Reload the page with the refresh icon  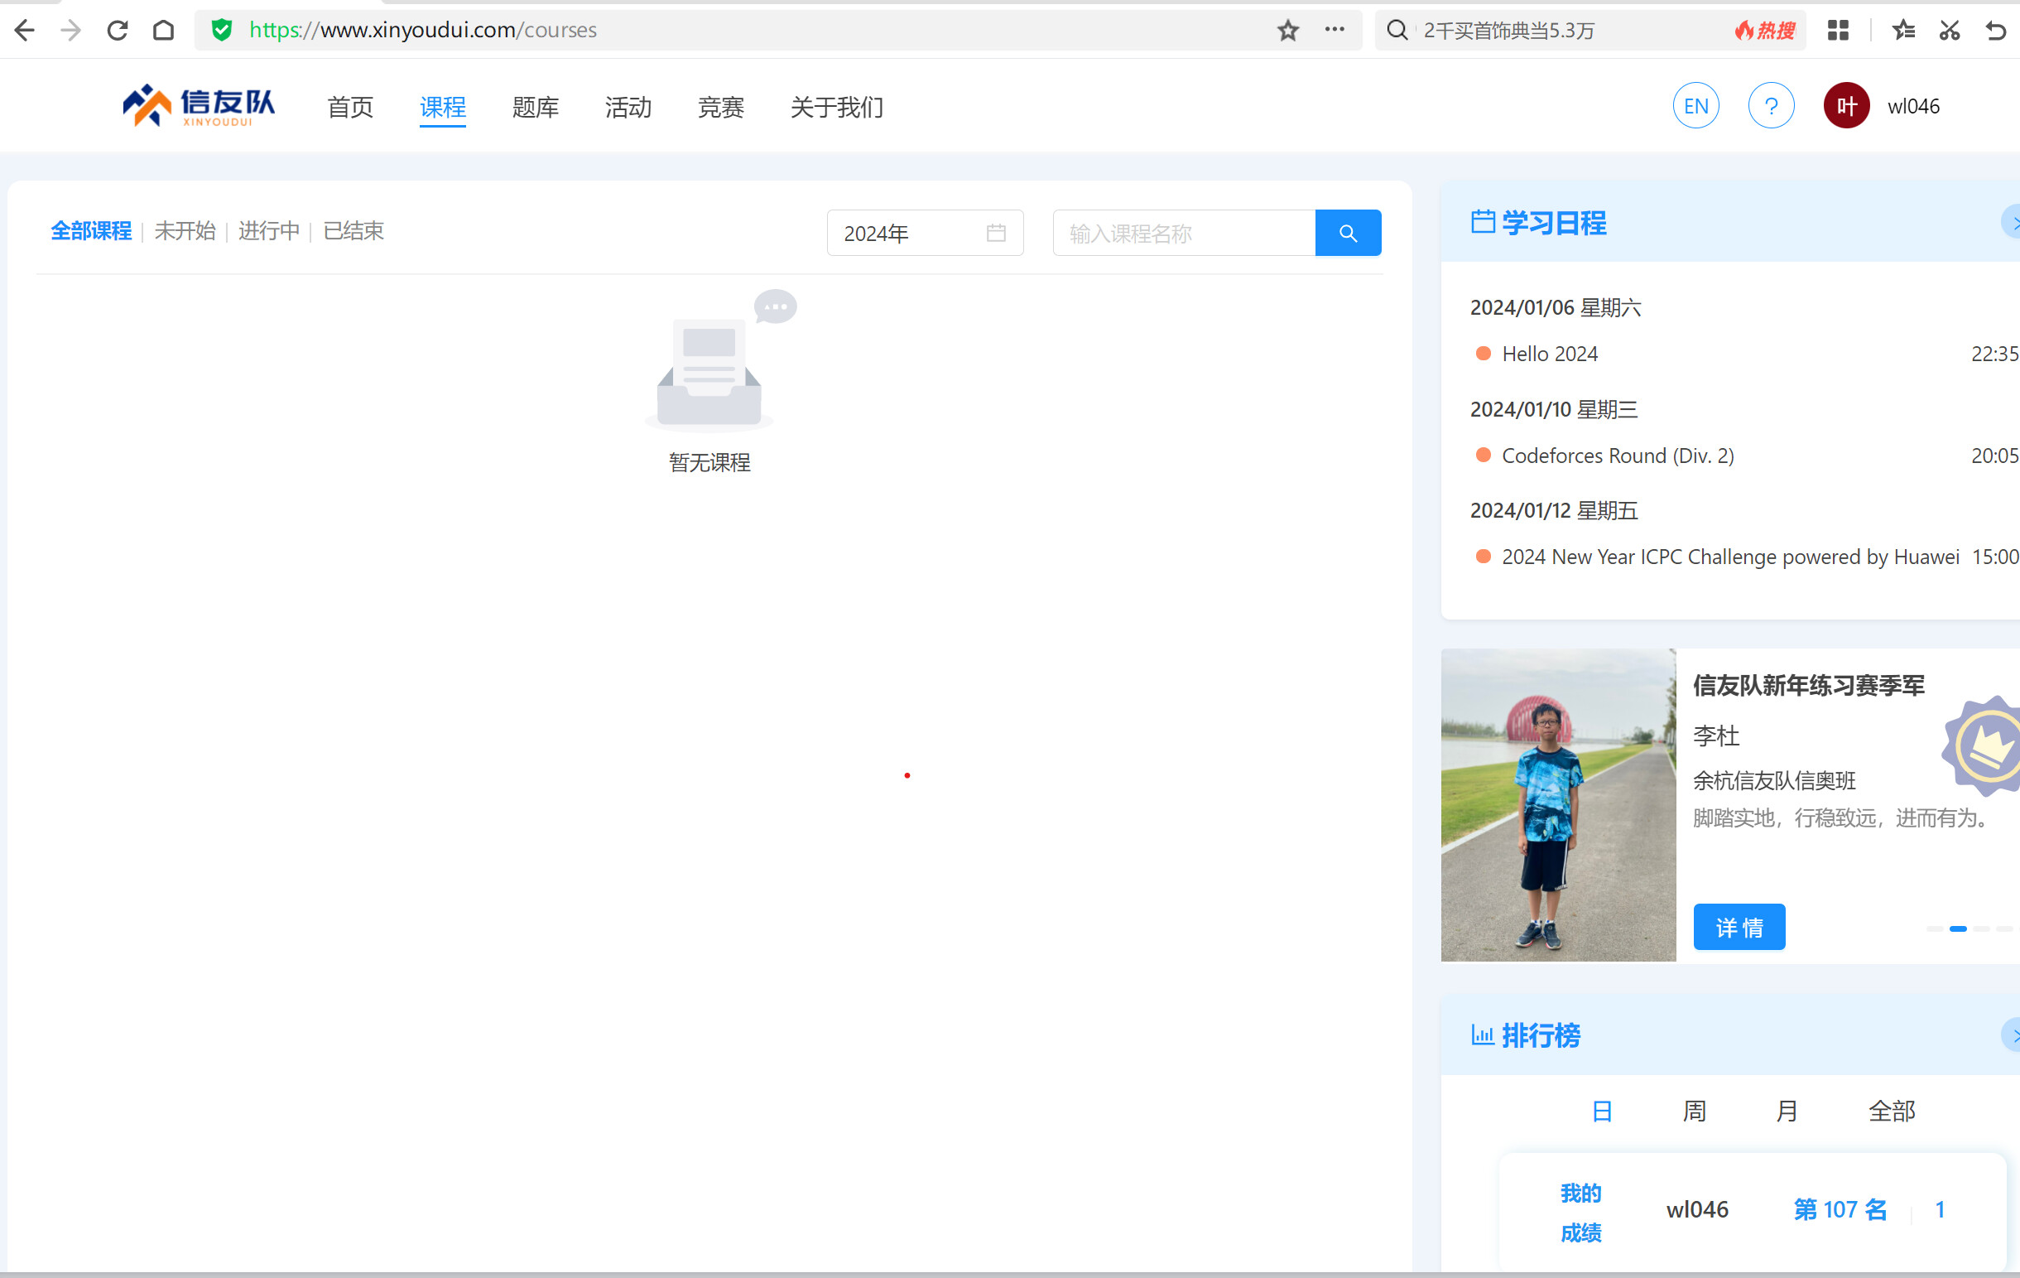click(118, 30)
